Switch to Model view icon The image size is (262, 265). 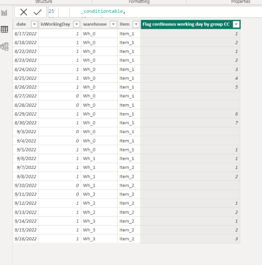coord(4,46)
